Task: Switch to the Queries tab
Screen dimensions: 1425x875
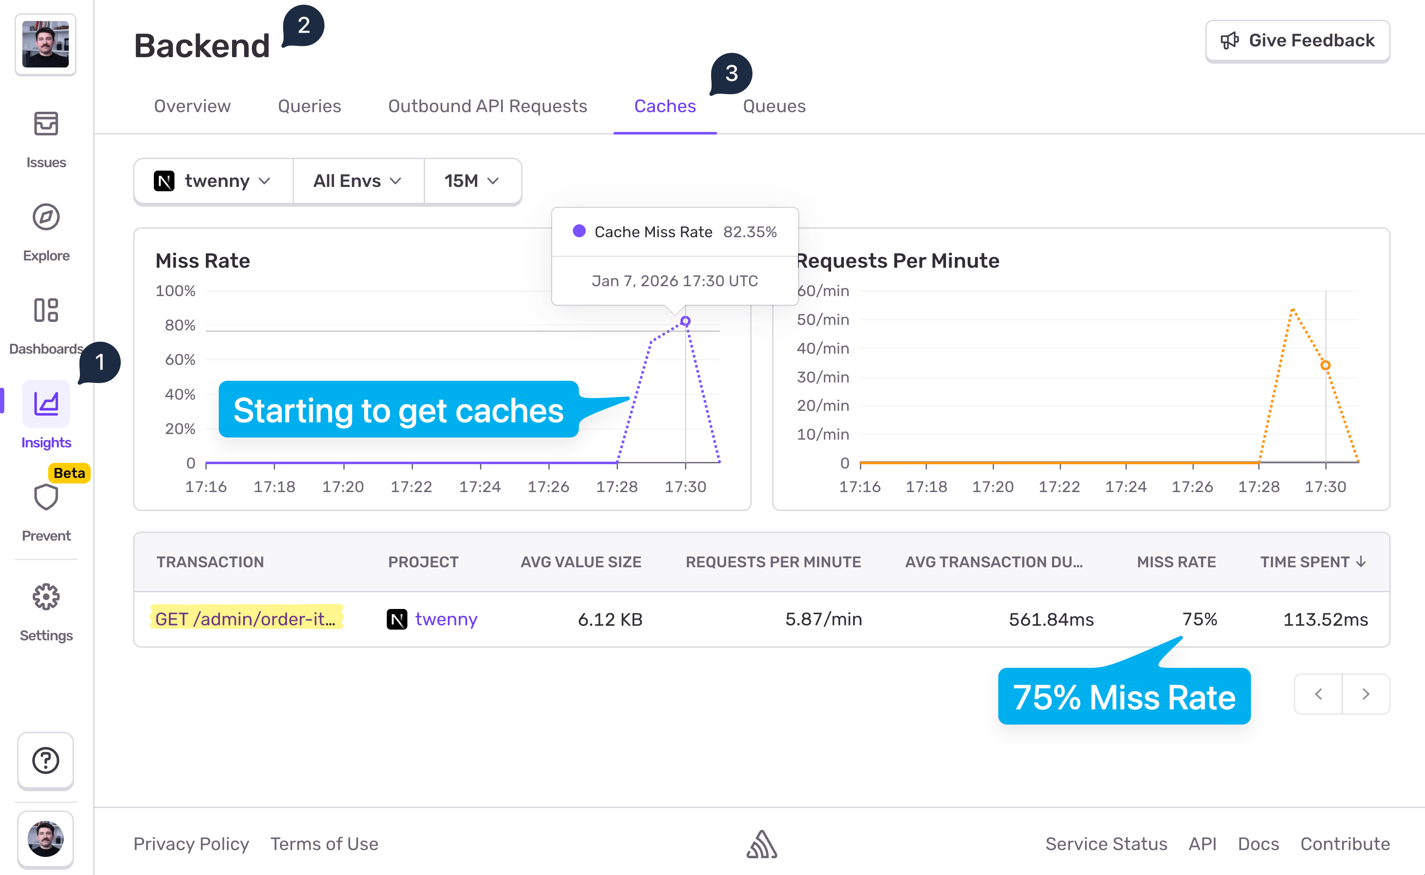Action: pos(309,106)
